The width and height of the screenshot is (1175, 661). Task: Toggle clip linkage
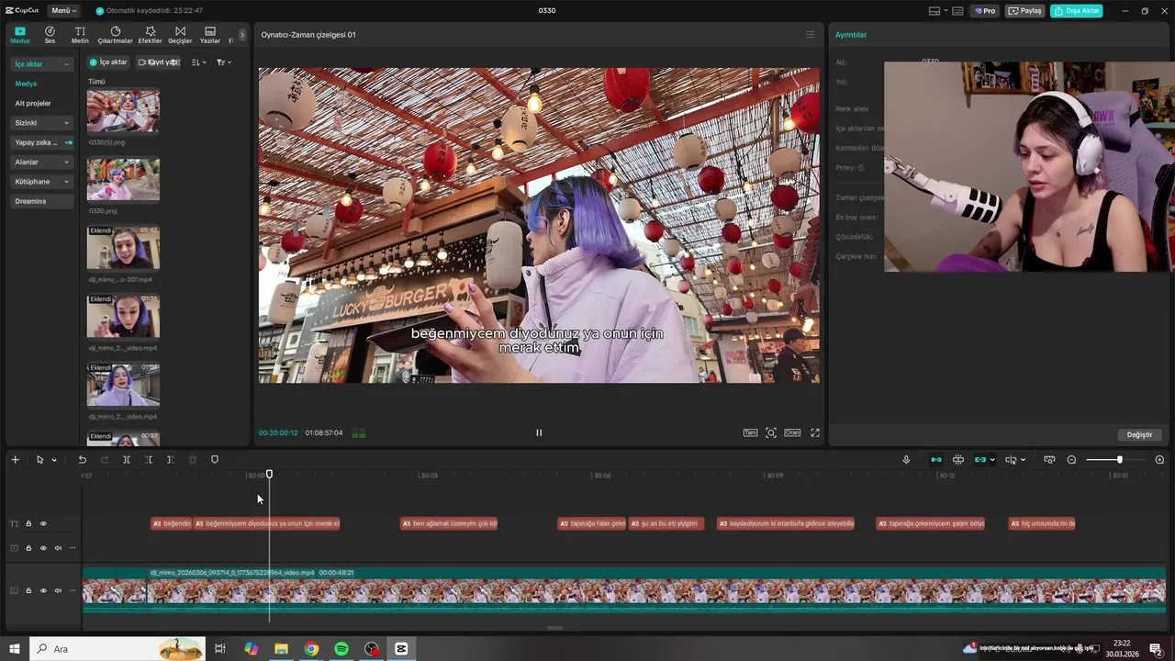coord(979,460)
